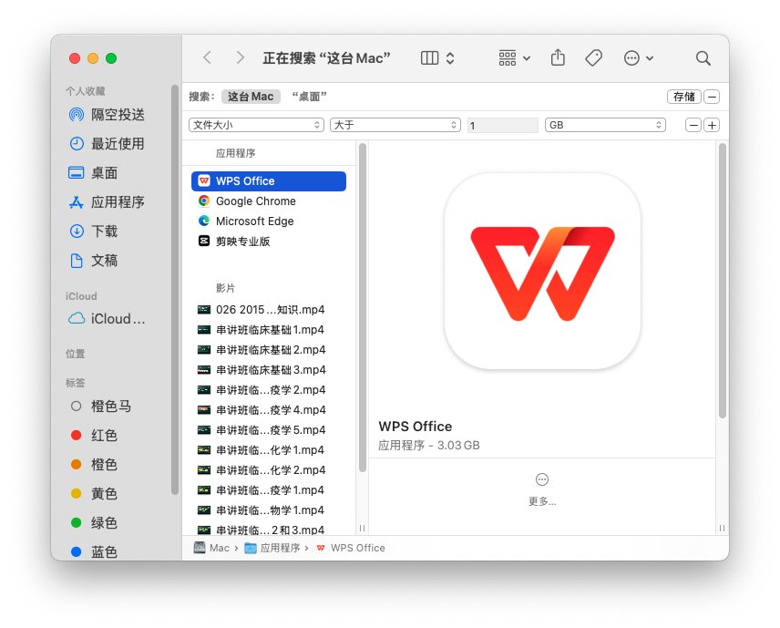Add a new search rule with plus
Image resolution: width=780 pixels, height=628 pixels.
[x=712, y=126]
